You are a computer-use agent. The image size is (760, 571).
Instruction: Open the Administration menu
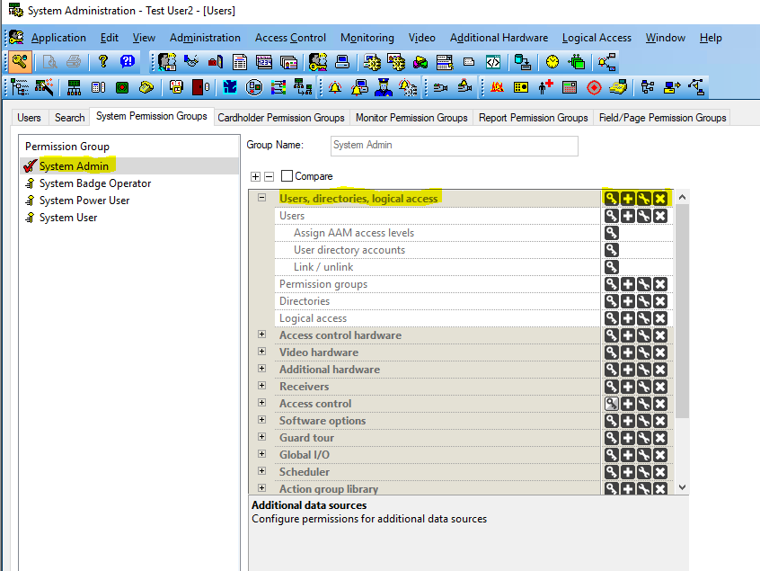(x=205, y=38)
